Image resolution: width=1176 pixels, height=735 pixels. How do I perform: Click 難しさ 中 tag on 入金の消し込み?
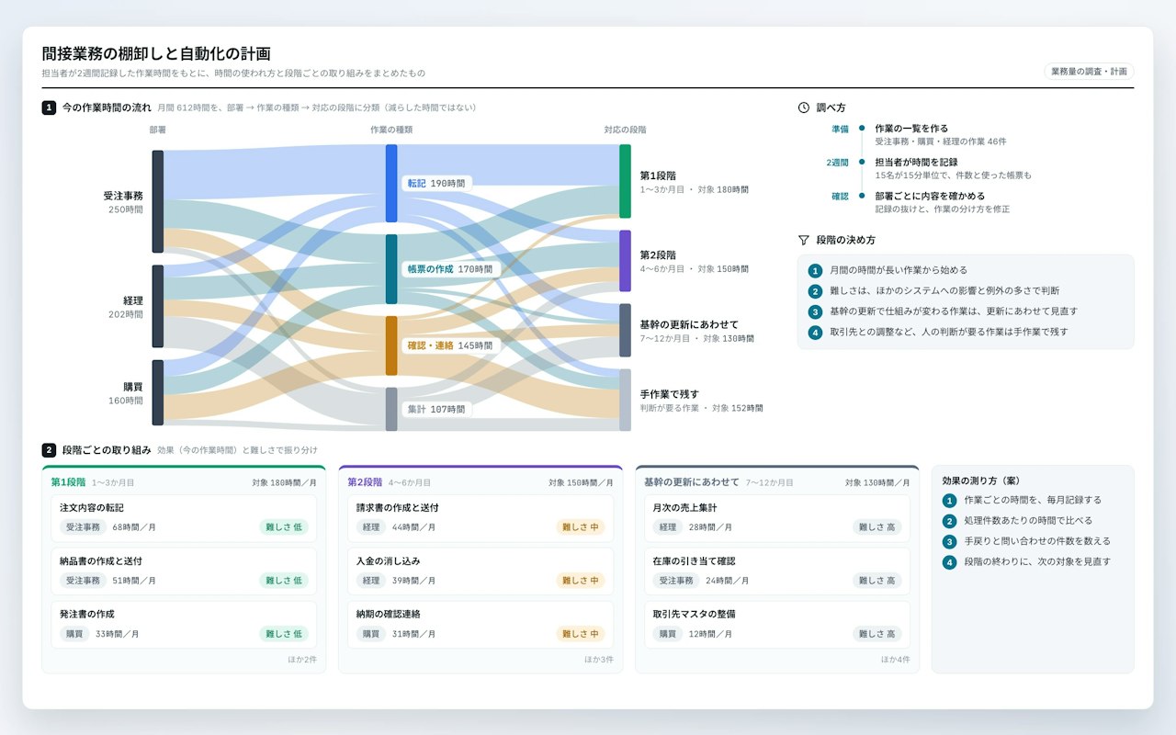pos(581,581)
